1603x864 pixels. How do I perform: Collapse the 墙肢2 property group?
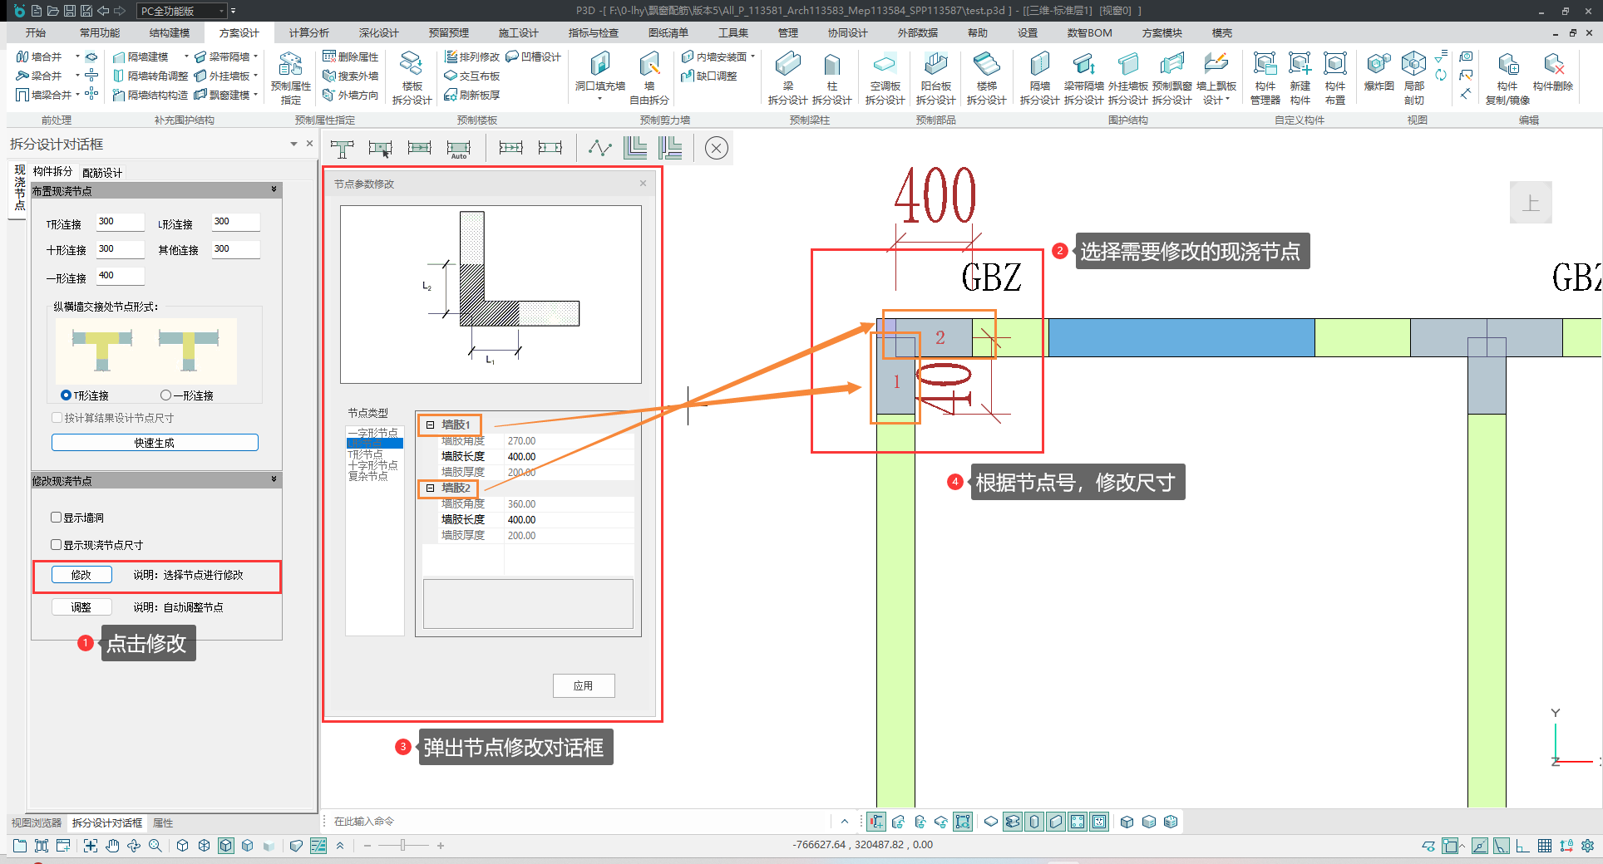pos(430,488)
